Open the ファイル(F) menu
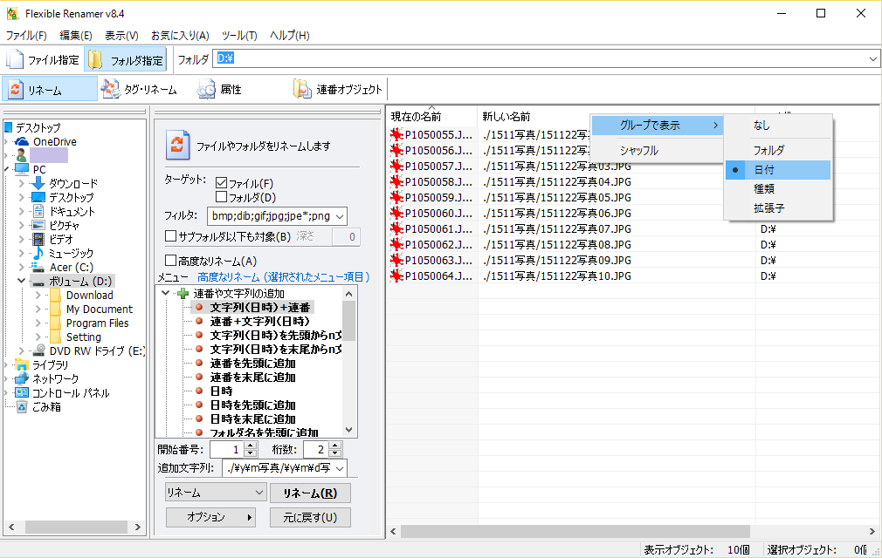The height and width of the screenshot is (558, 882). click(26, 36)
